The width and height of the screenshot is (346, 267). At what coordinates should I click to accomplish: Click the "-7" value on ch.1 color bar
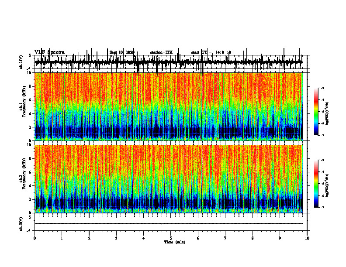point(322,135)
